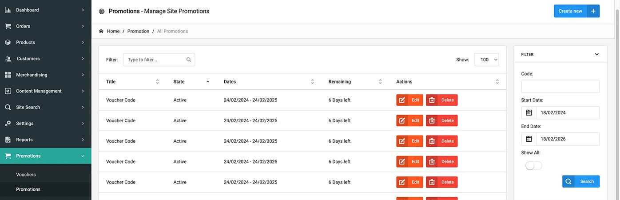Click Edit on the first voucher row
This screenshot has width=620, height=200.
[410, 100]
